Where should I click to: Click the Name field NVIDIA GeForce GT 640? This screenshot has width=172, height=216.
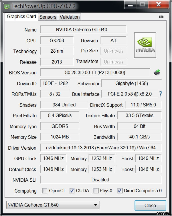[x=83, y=29]
